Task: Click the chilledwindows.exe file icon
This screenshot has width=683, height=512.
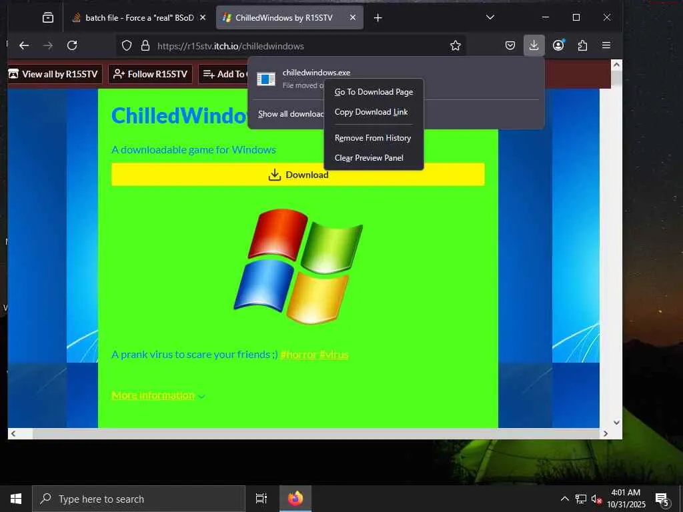Action: [265, 79]
